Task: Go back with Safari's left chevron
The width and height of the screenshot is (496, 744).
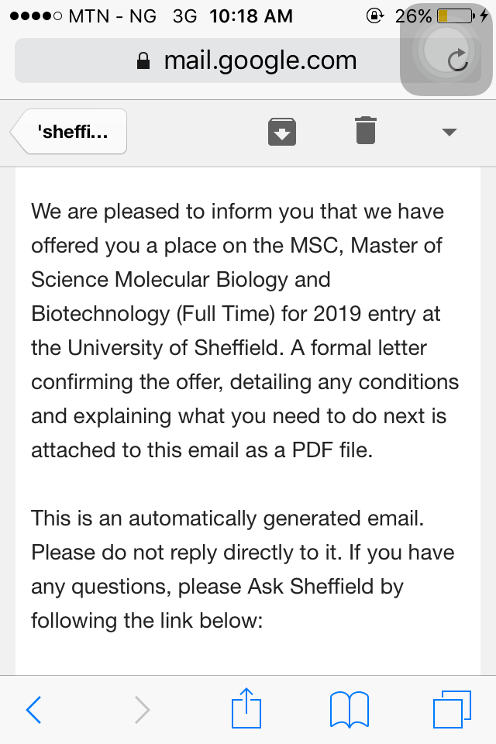Action: point(33,710)
